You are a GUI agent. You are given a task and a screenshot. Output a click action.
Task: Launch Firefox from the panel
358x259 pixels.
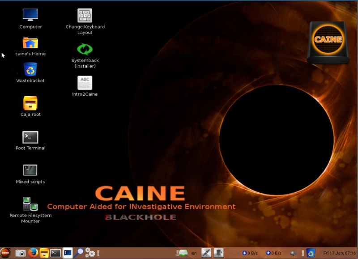pyautogui.click(x=33, y=253)
